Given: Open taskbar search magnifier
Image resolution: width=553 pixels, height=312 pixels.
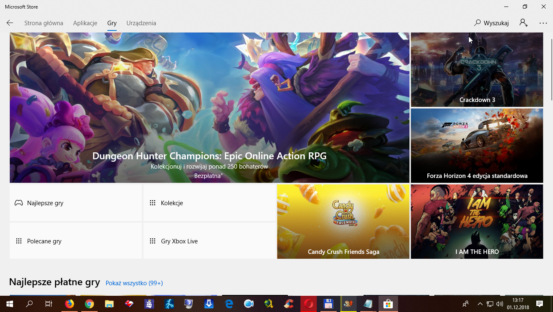Looking at the screenshot, I should (x=29, y=303).
